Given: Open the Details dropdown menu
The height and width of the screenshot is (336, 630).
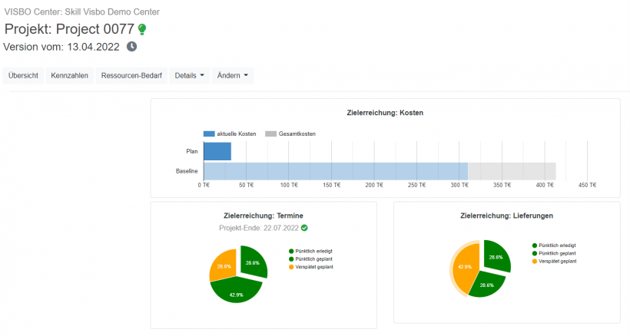Looking at the screenshot, I should [x=189, y=75].
